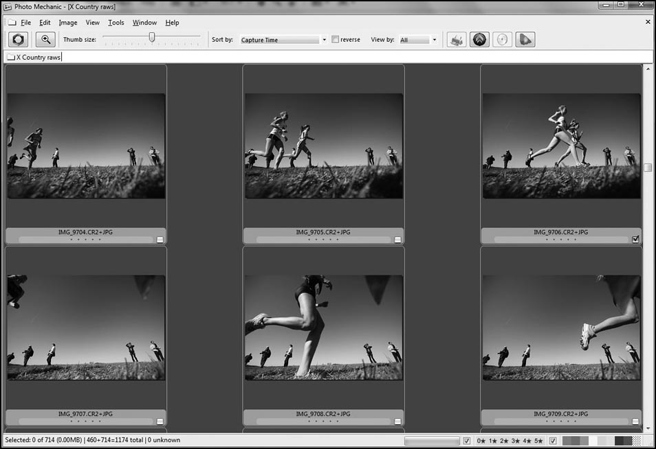Viewport: 656px width, 449px height.
Task: Open the Window menu
Action: [145, 23]
